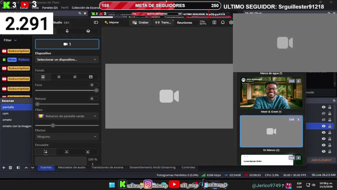Move scene up with arrow
Viewport: 337px width, 190px height.
click(x=26, y=168)
